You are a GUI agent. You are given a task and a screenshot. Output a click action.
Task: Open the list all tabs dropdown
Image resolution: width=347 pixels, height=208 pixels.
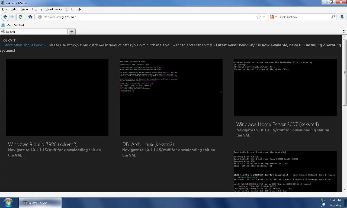(x=345, y=31)
